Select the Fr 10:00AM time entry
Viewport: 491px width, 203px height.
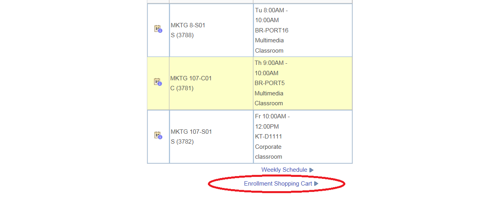coord(272,121)
